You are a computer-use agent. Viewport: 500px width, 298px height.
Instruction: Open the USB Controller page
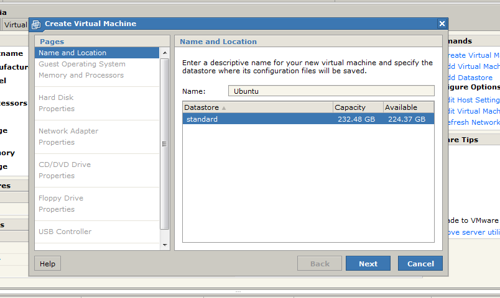pyautogui.click(x=65, y=232)
